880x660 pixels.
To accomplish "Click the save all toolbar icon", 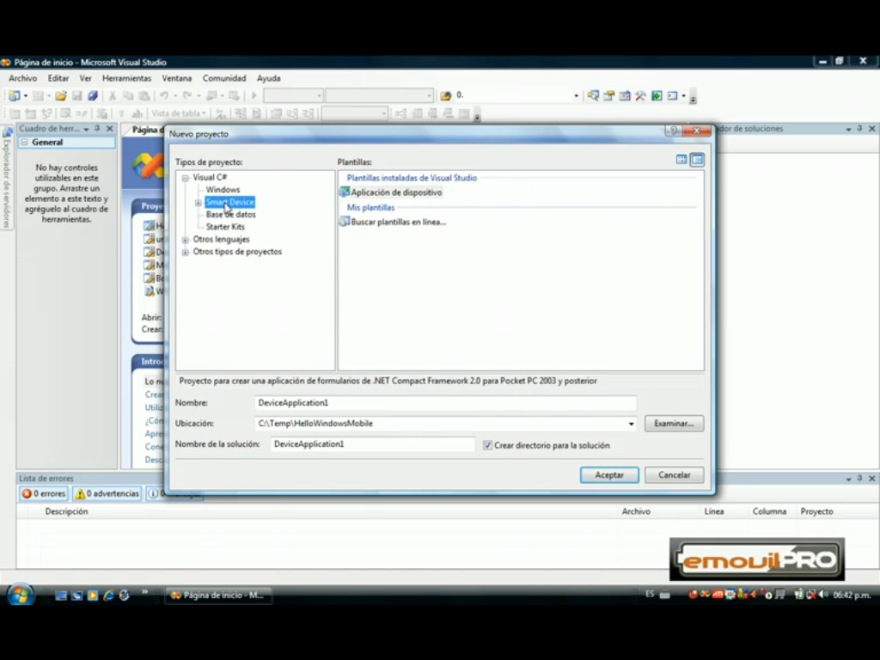I will point(92,95).
